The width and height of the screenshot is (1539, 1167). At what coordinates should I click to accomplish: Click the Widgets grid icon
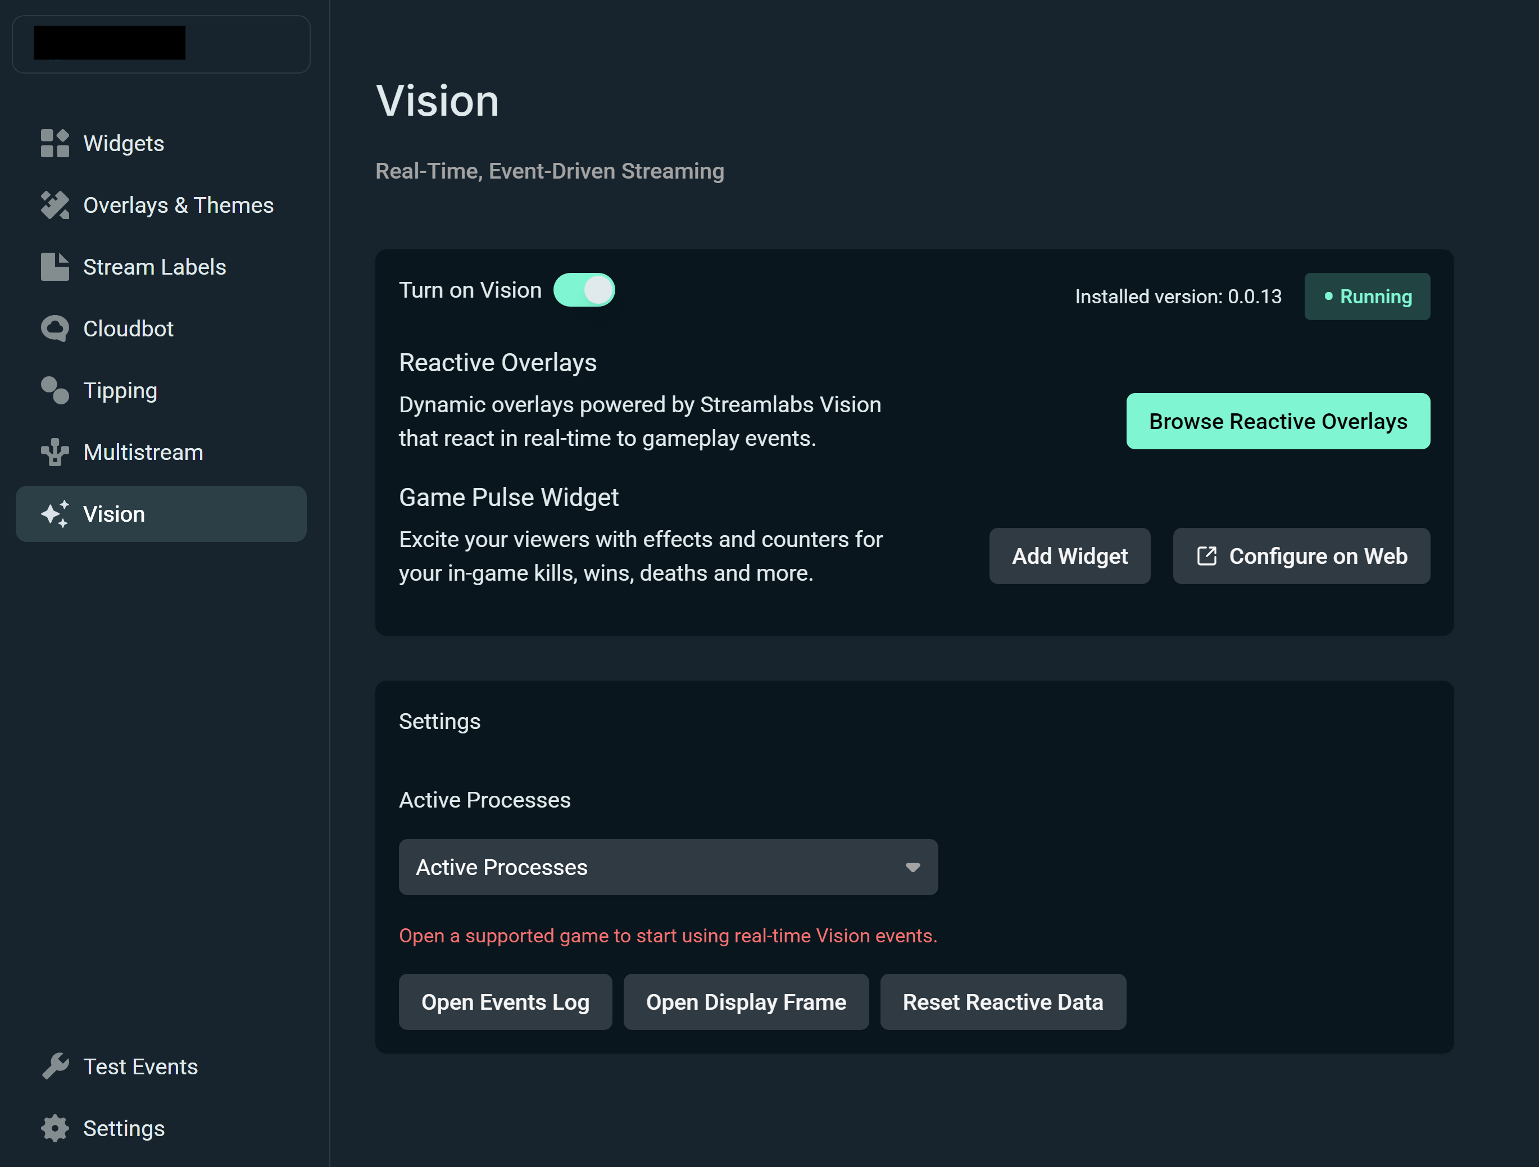(55, 143)
